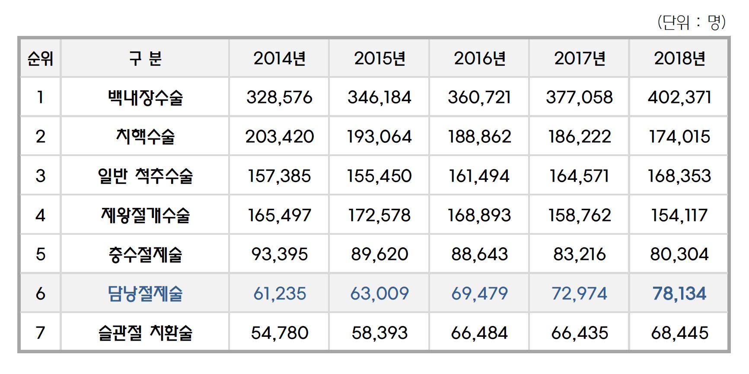This screenshot has width=749, height=374.
Task: Click the 402,371 cell
Action: pos(679,97)
